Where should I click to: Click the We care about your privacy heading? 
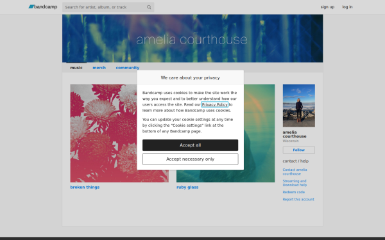pyautogui.click(x=191, y=77)
